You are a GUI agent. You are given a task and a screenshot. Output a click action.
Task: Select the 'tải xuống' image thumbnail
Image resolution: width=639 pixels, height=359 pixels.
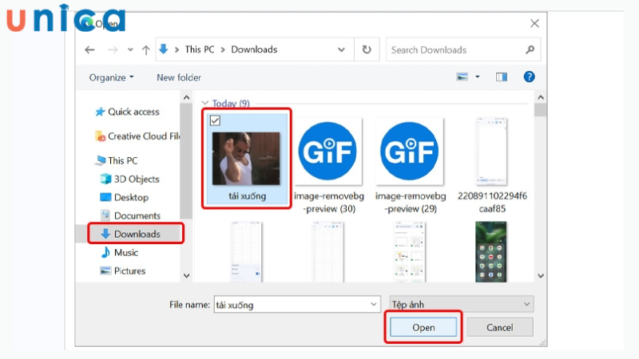tap(246, 158)
